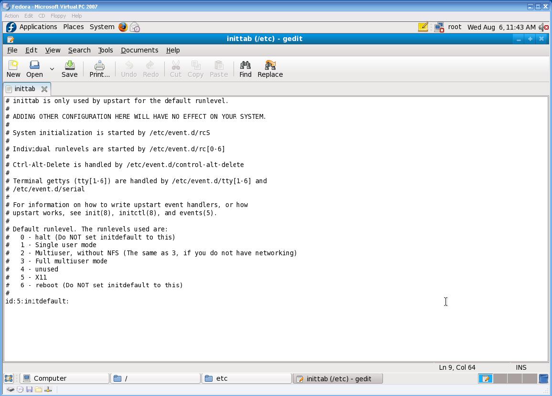Click the Virtual PC shared folder icon
Image resolution: width=552 pixels, height=396 pixels.
point(38,389)
